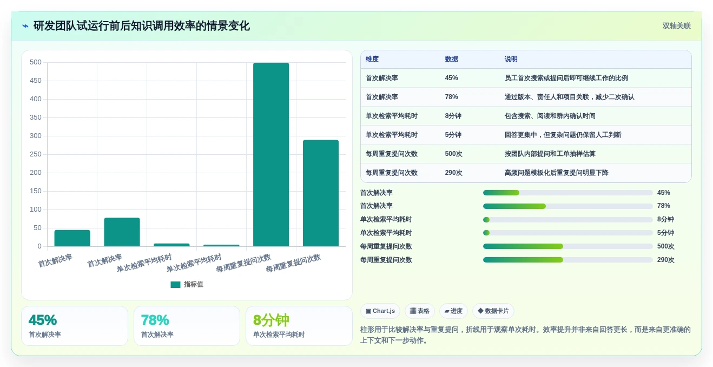
Task: Click the 说明 column header
Action: click(511, 60)
